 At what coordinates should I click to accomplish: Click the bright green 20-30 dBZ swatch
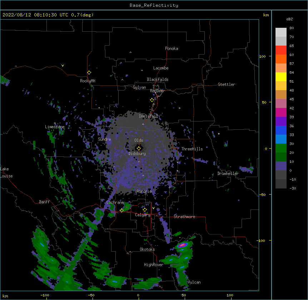click(281, 148)
